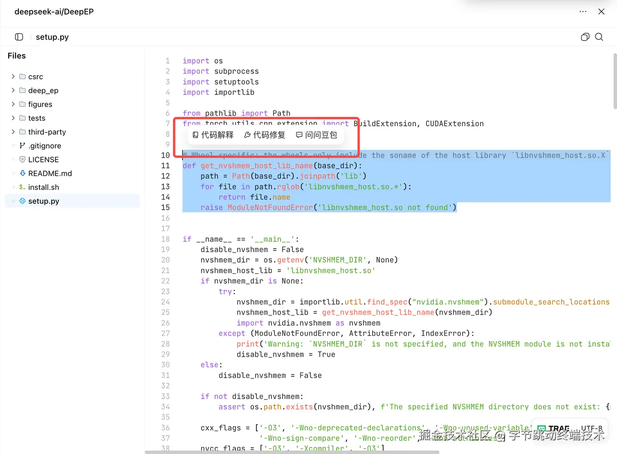
Task: Click the 'return file.name' code line
Action: 255,197
